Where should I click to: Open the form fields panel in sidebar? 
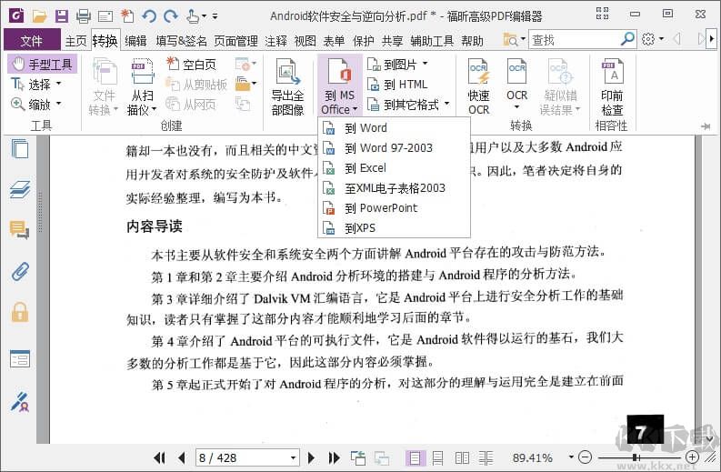20,359
